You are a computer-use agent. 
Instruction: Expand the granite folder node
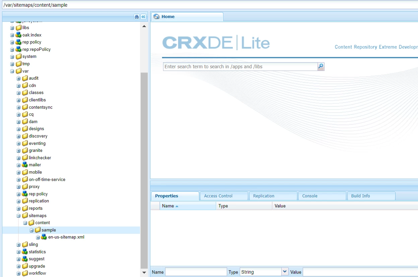click(18, 151)
